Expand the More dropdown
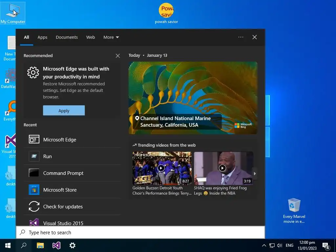336x252 pixels. pos(111,37)
